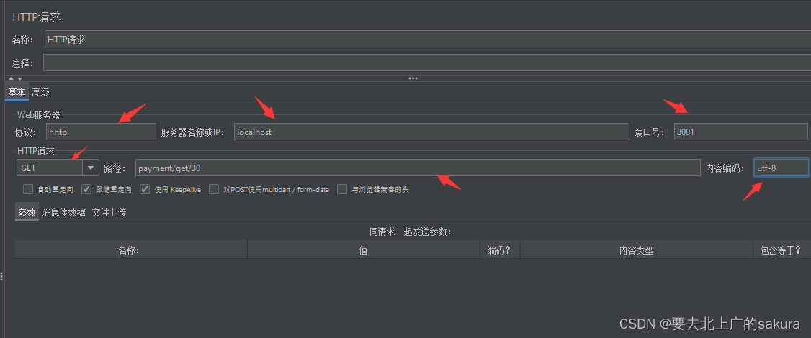Switch to the 高级 tab
The image size is (811, 338).
pyautogui.click(x=41, y=93)
